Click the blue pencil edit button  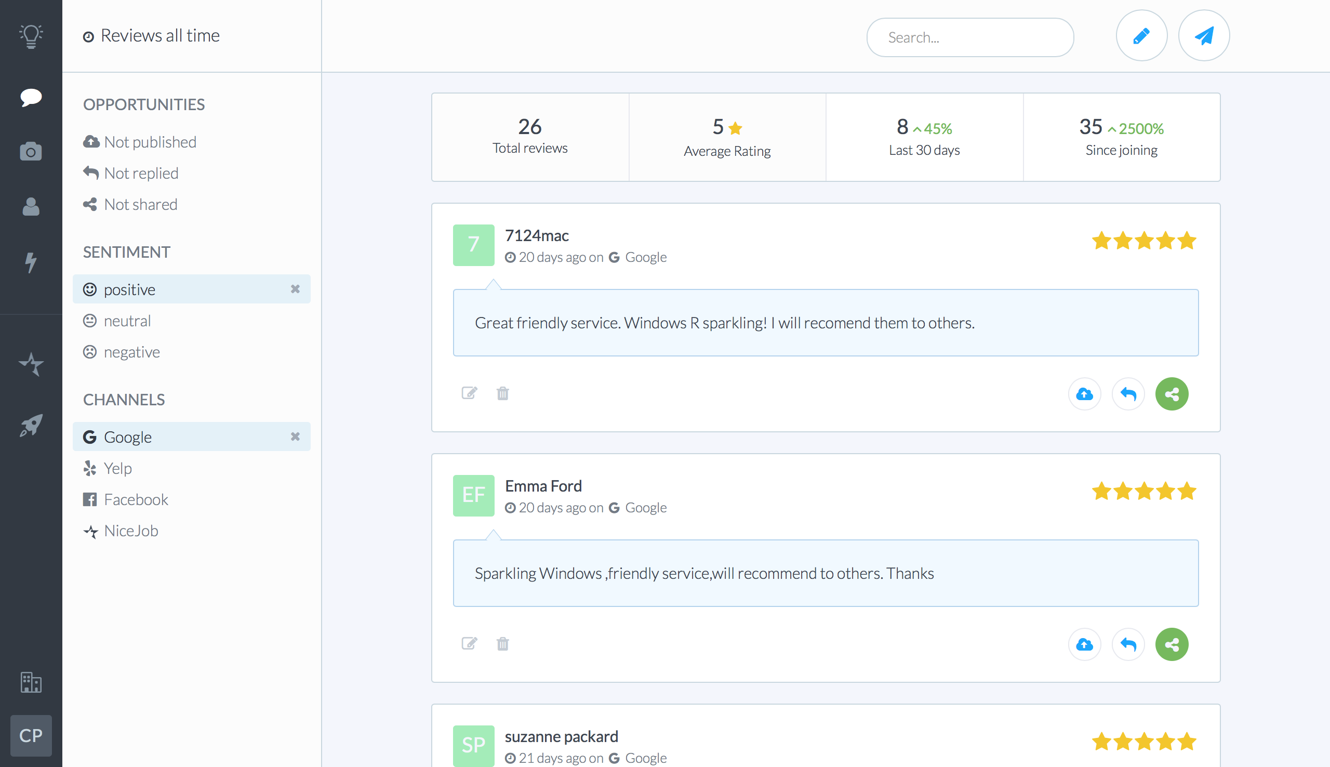point(1141,36)
